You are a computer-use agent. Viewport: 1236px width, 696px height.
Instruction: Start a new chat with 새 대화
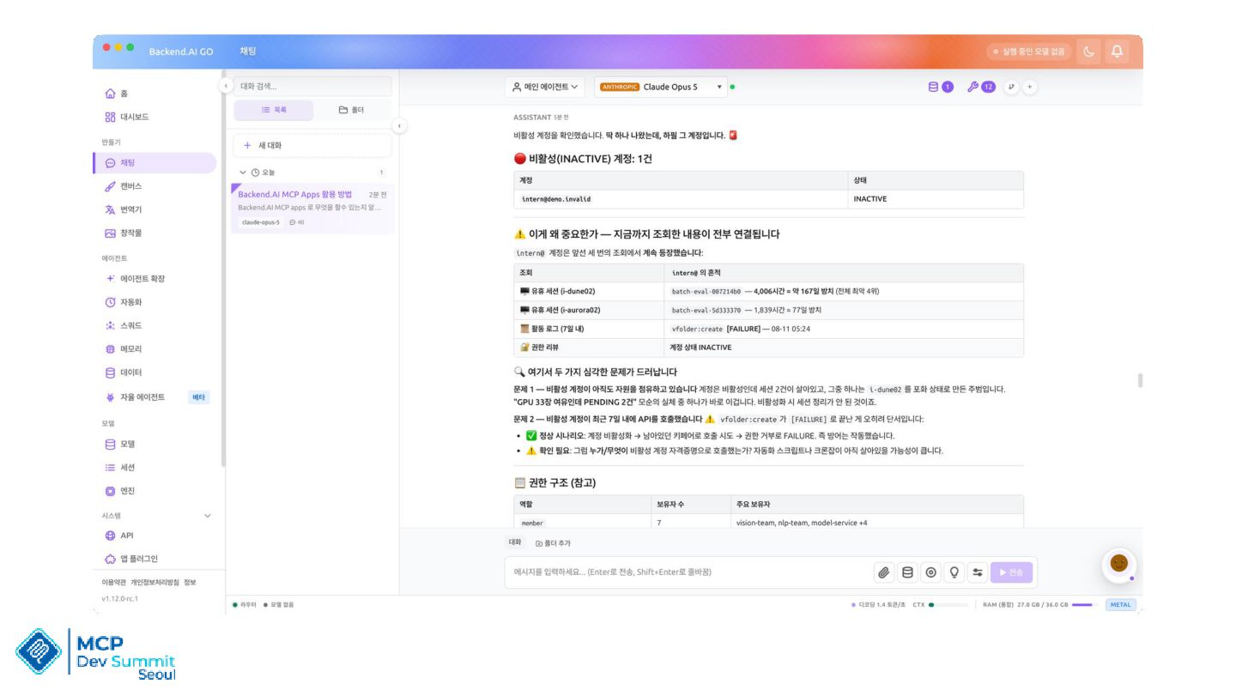coord(312,145)
